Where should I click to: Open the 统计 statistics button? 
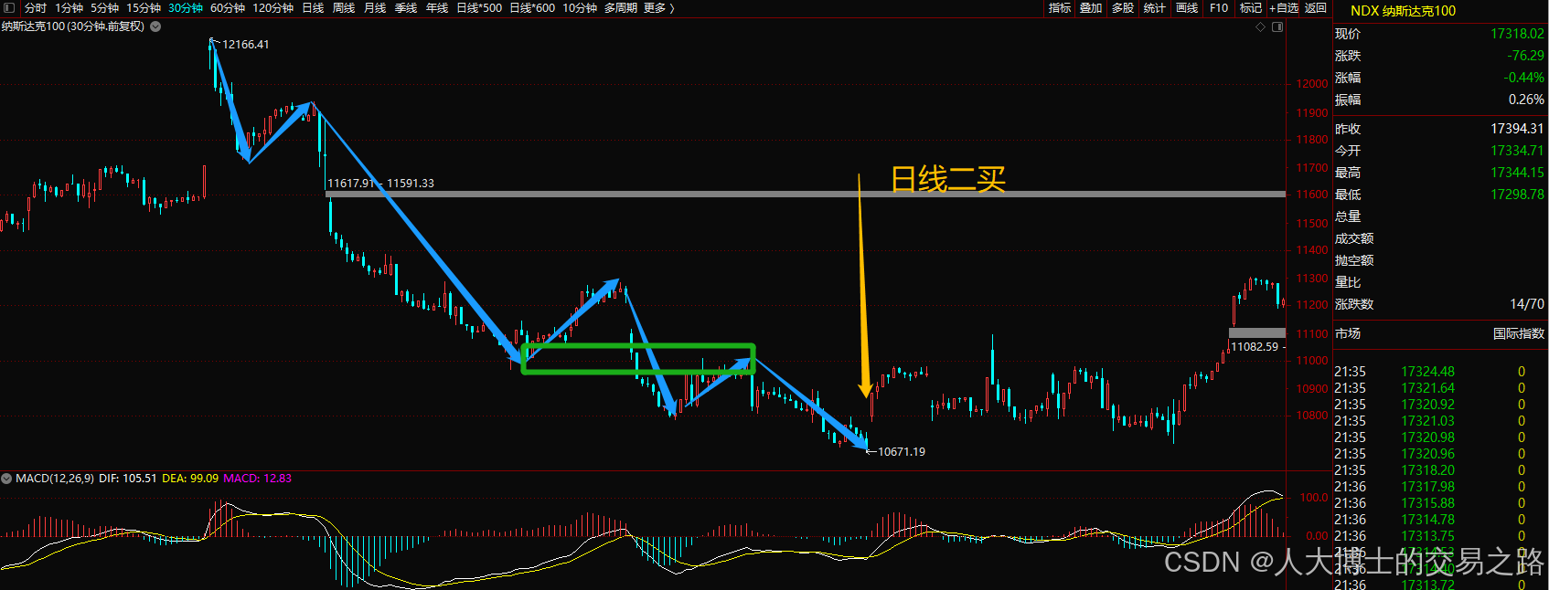tap(1155, 8)
